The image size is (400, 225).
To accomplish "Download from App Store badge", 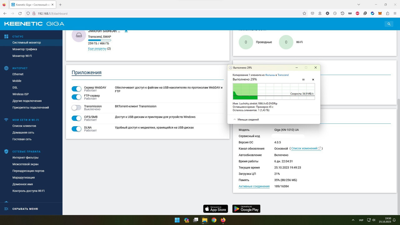I will [216, 209].
